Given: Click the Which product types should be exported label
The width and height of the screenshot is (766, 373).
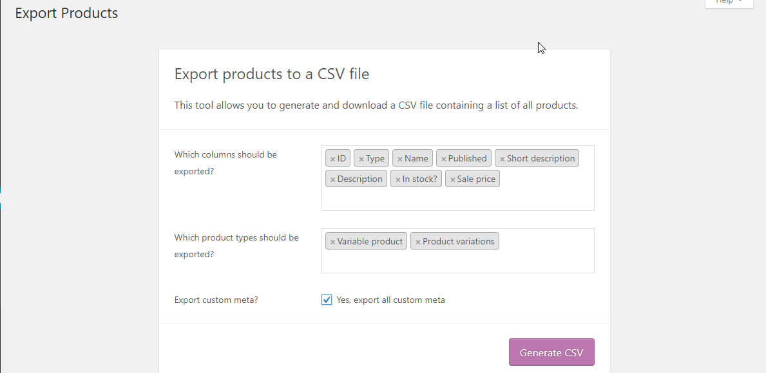Looking at the screenshot, I should 236,246.
